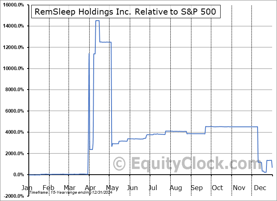This screenshot has height=201, width=277.
Task: Click the 4000.0% y-axis label
Action: [15, 133]
